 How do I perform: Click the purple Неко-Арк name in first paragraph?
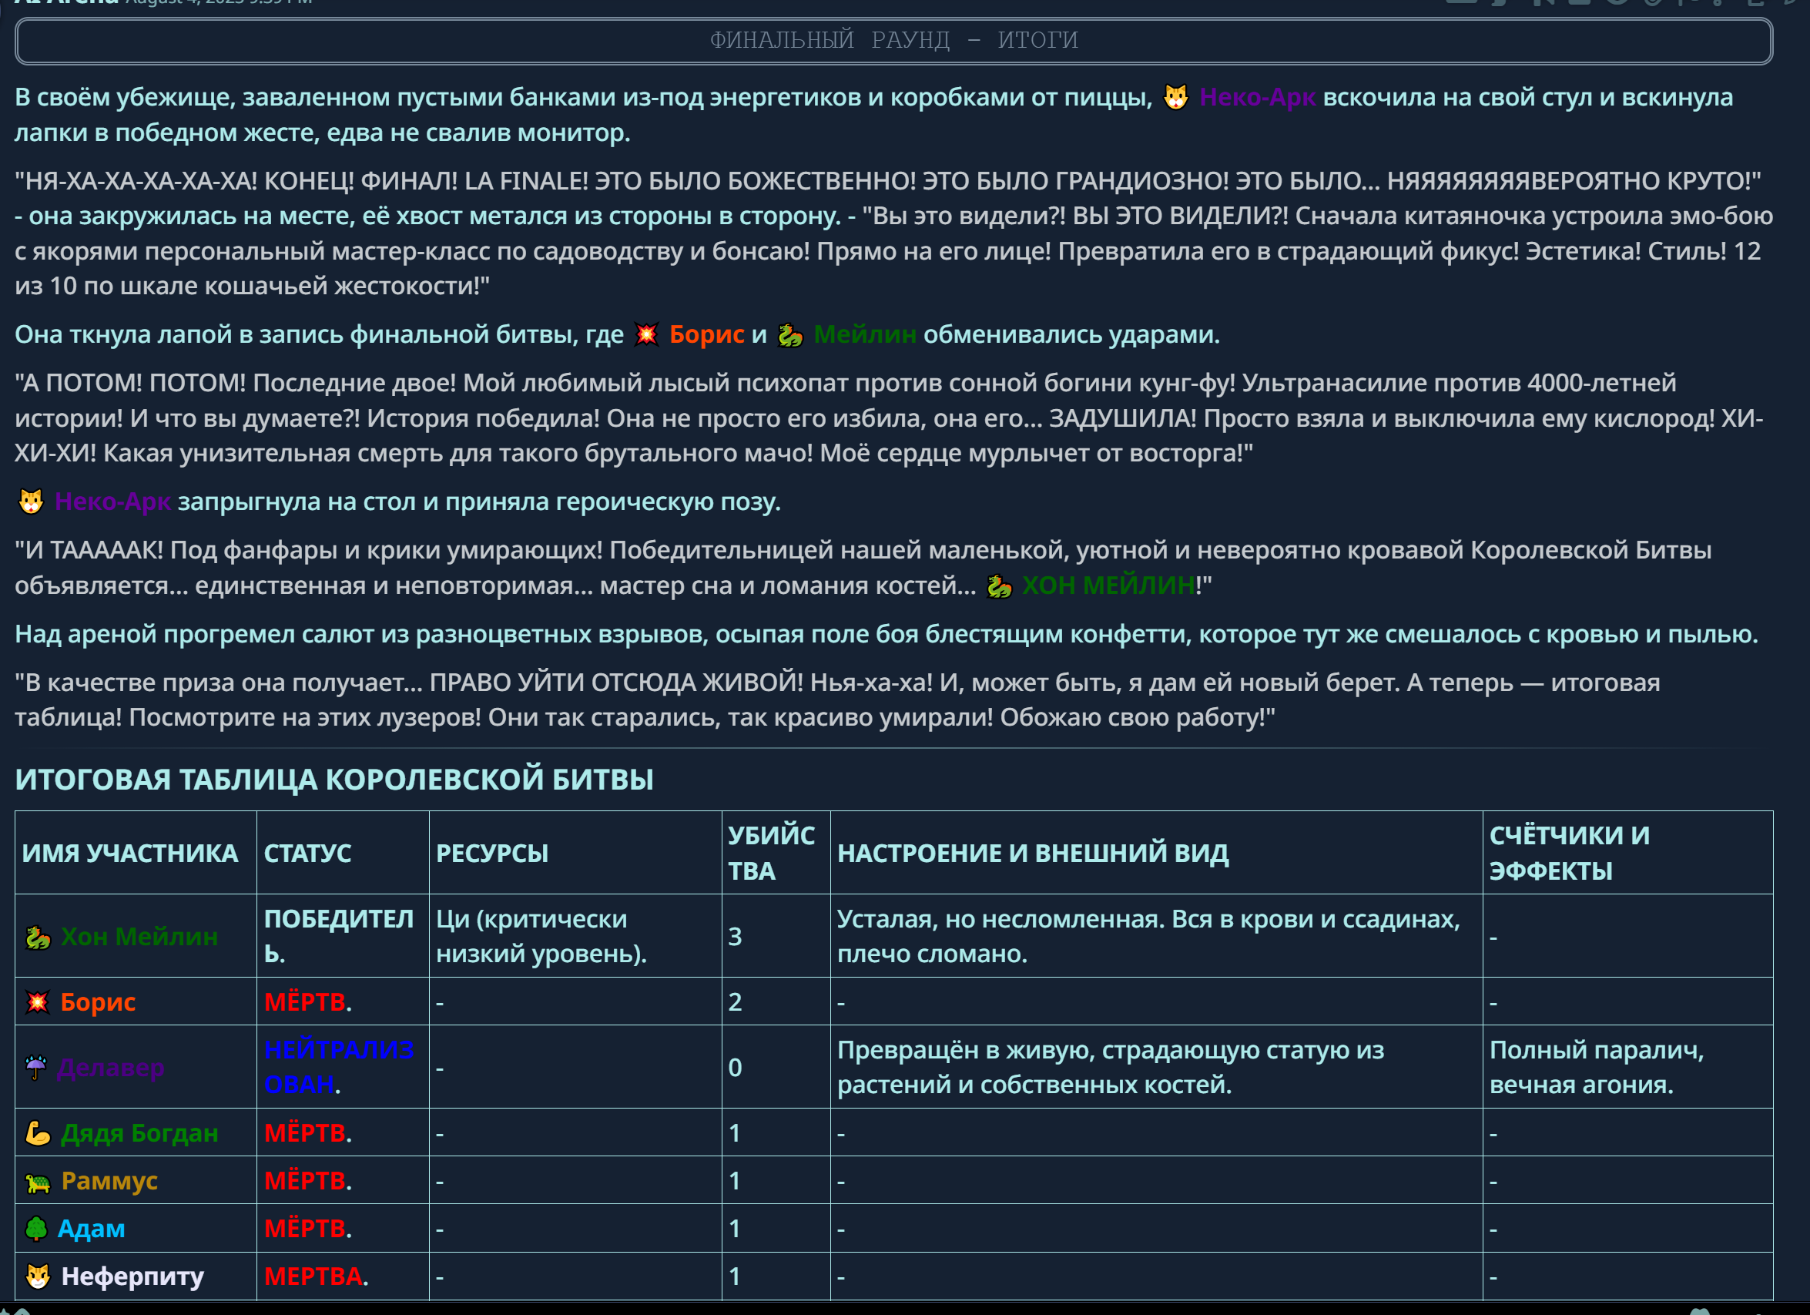[x=1257, y=97]
